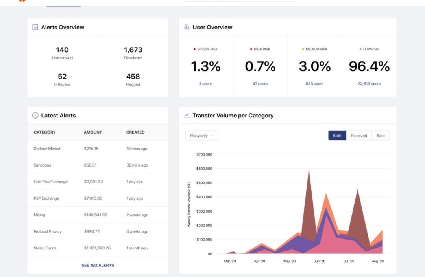
Task: Click the Latest Alerts clock icon
Action: coord(35,116)
